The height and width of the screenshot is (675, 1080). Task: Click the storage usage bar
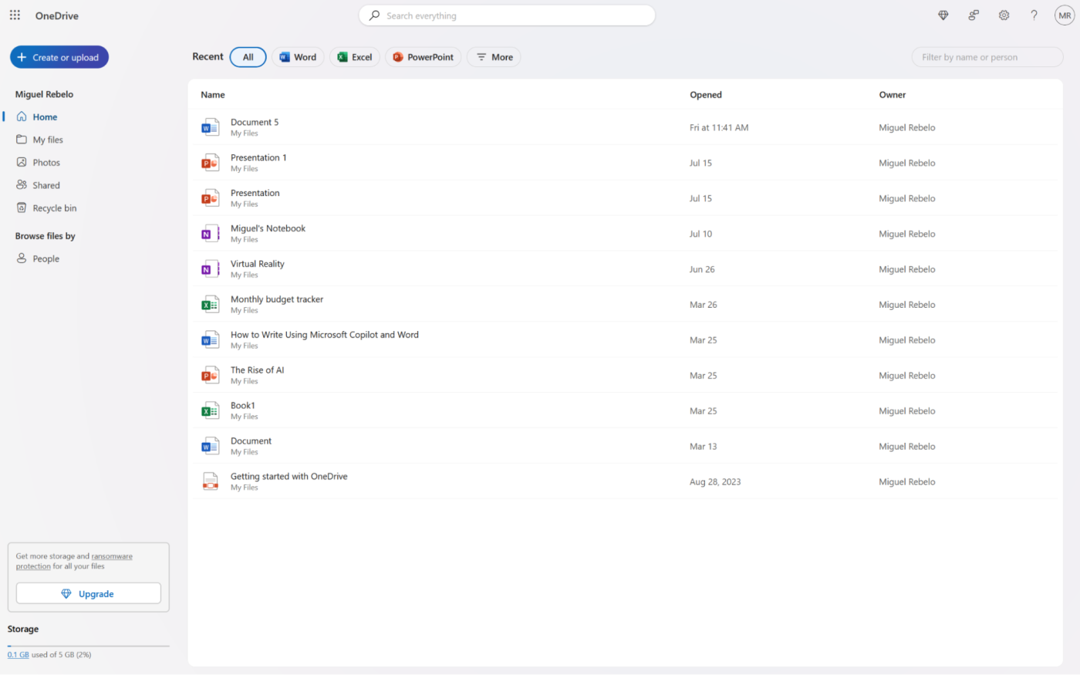[x=89, y=646]
